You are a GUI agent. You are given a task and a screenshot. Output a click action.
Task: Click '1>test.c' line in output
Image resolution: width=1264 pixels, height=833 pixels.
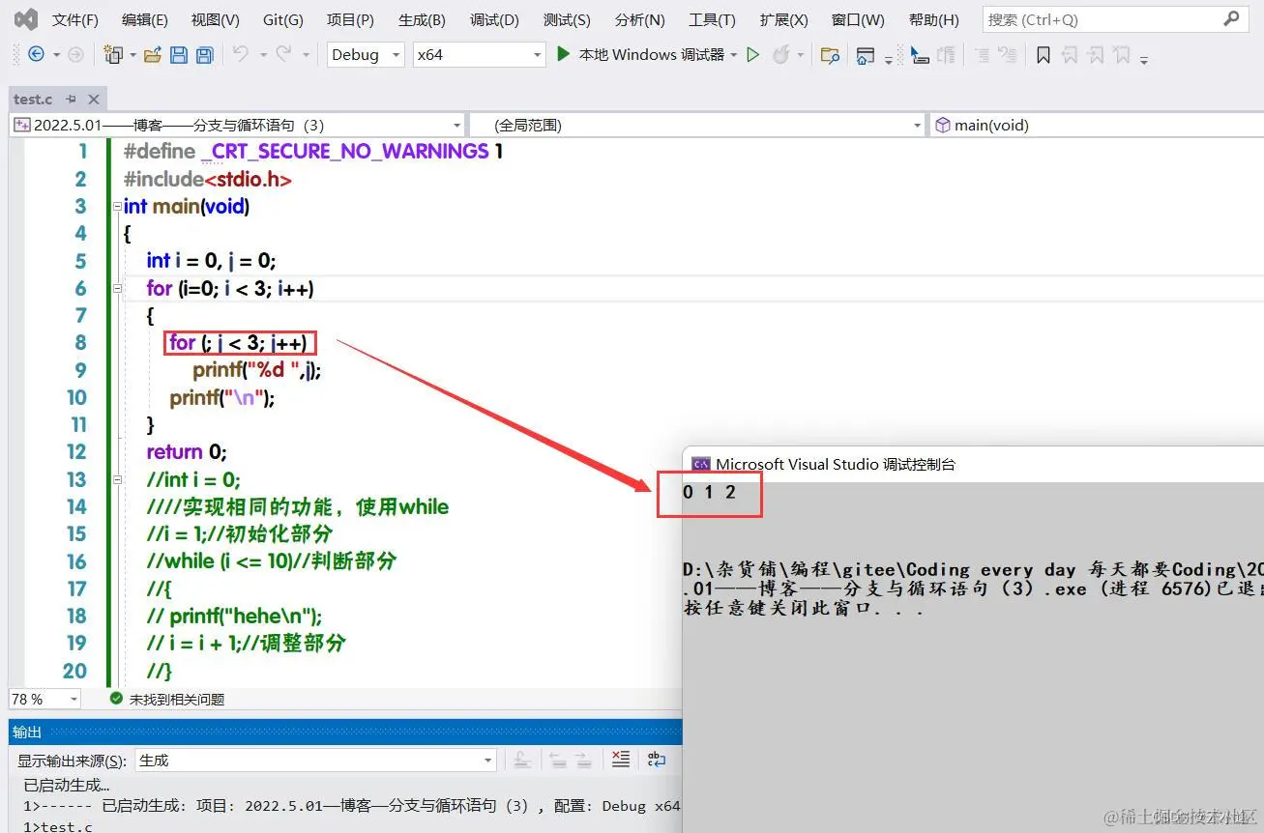(58, 826)
